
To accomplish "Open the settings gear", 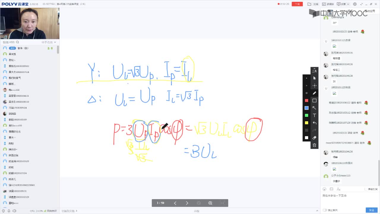I will click(x=355, y=4).
